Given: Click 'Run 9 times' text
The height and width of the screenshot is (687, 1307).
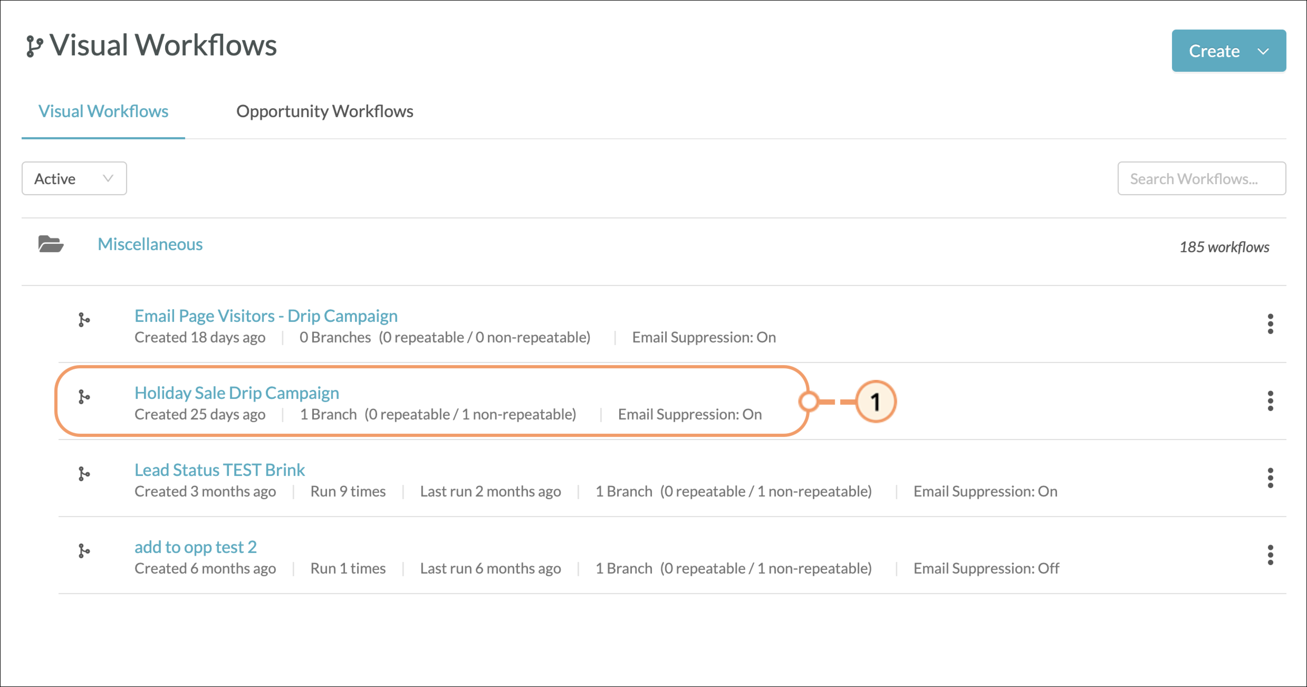Looking at the screenshot, I should (348, 492).
